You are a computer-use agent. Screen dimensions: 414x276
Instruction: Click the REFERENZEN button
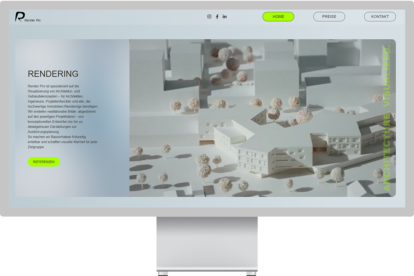click(x=44, y=161)
